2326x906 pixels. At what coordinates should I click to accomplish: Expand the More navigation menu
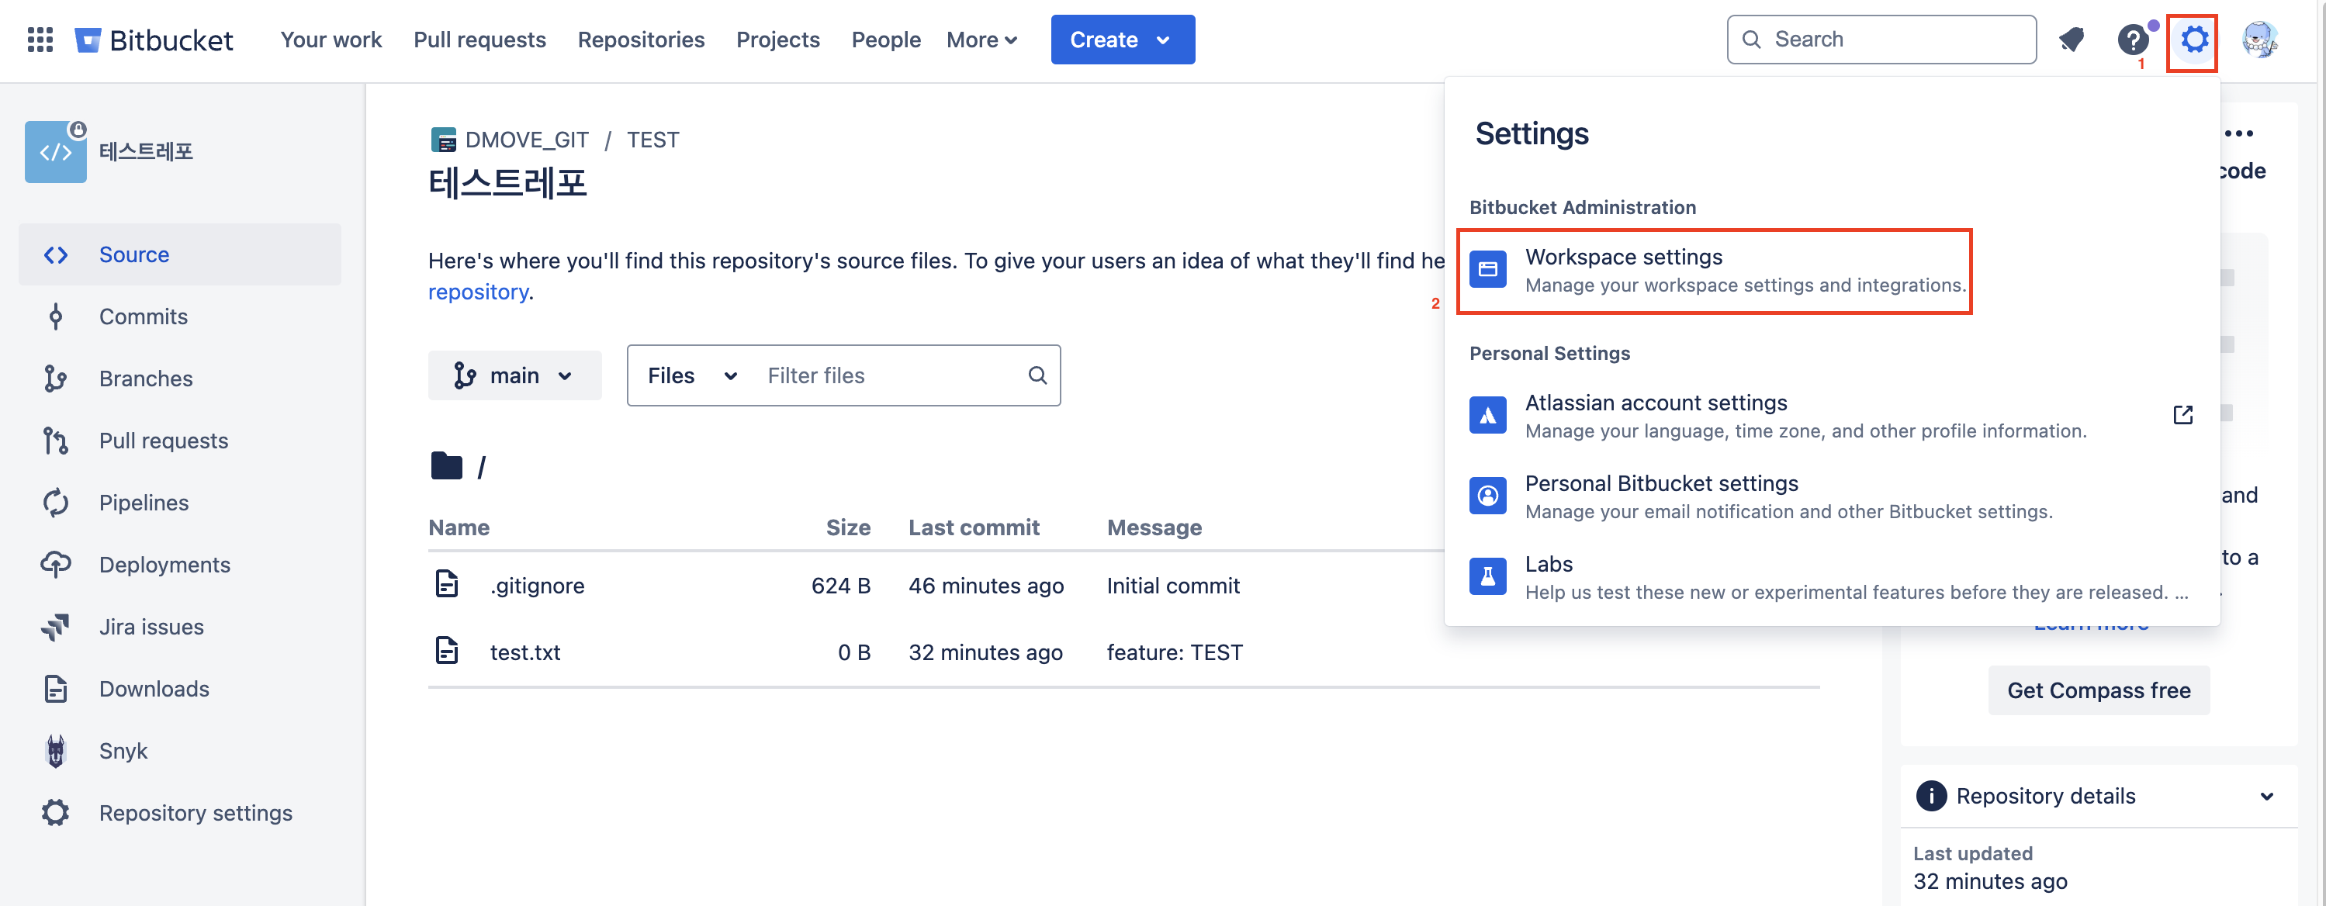point(981,40)
